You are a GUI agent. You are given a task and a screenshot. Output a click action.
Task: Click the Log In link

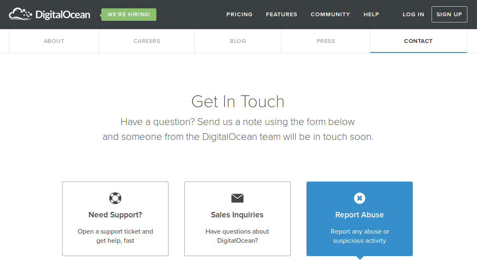[x=413, y=14]
